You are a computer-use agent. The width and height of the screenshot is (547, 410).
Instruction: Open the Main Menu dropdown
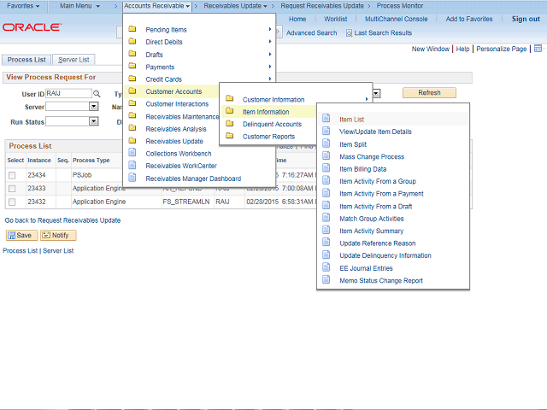pos(79,6)
